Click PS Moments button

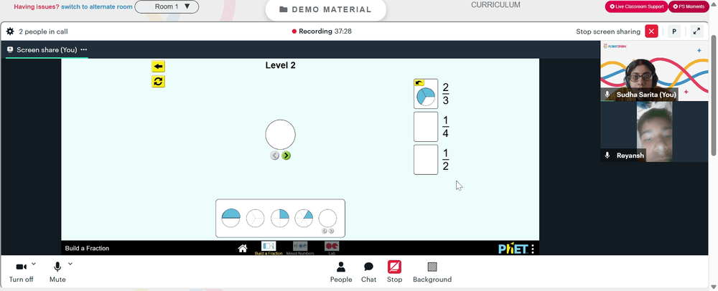tap(689, 6)
